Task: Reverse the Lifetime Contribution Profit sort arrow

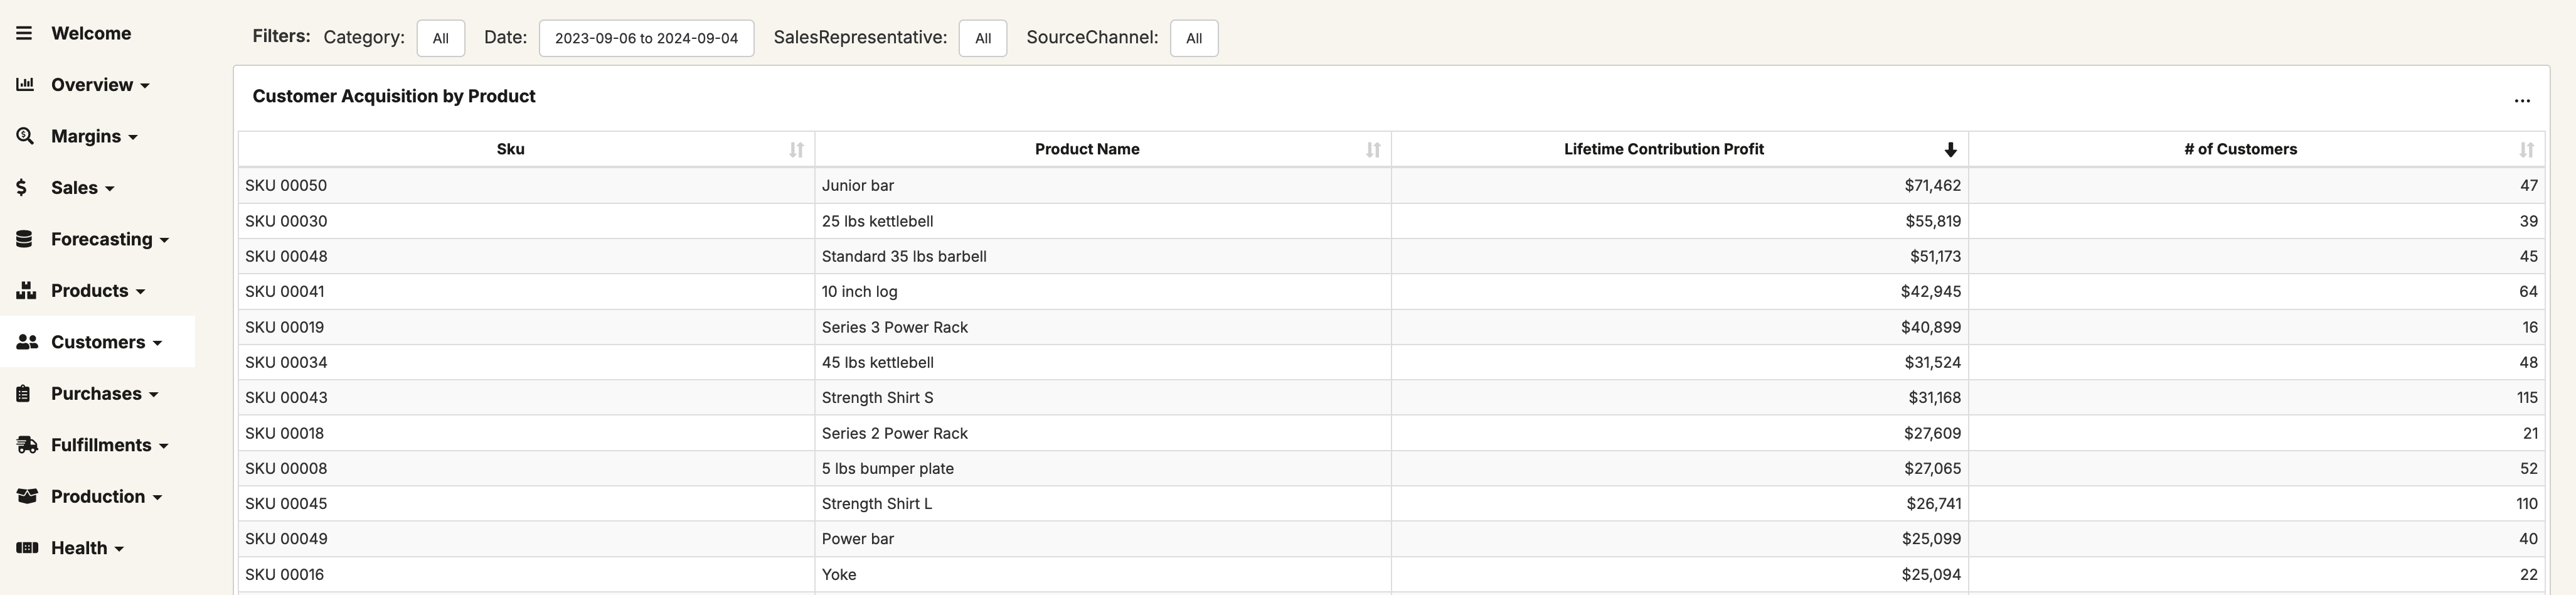Action: 1950,150
